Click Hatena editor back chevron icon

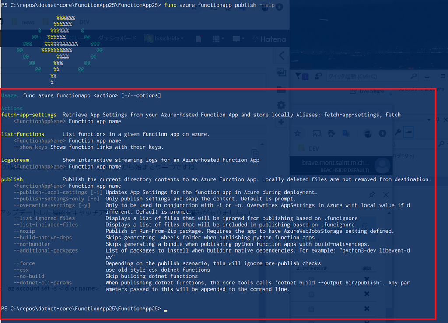(x=281, y=55)
